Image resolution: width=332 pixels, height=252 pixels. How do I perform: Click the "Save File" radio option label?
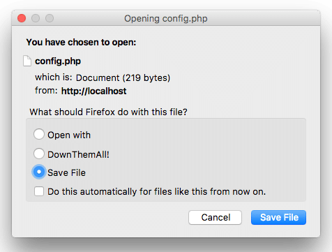66,172
